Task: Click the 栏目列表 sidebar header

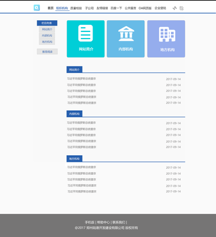Action: (x=47, y=23)
